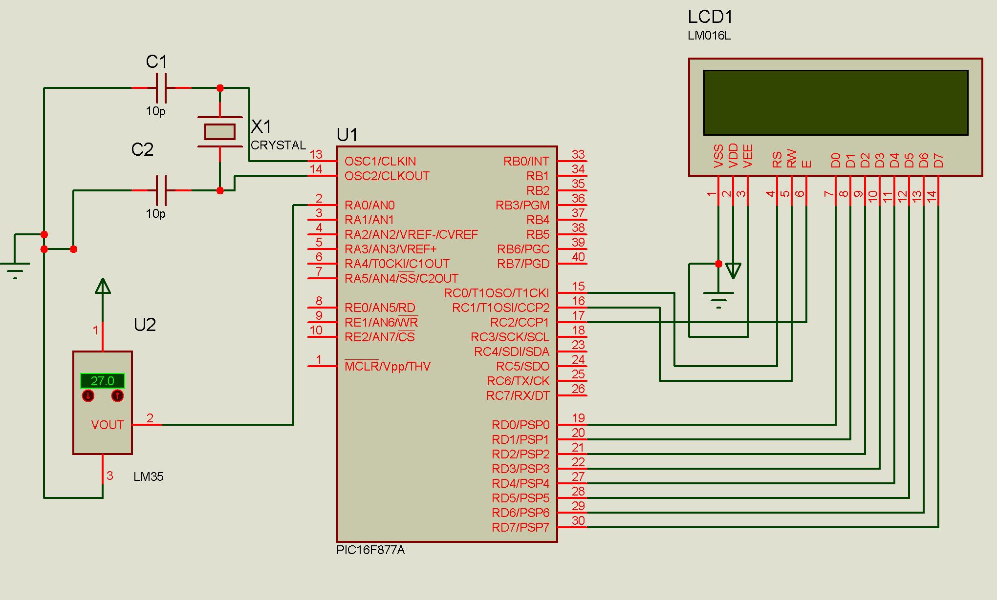
Task: Click the MCLR/Vpp/THV pin label
Action: point(389,366)
